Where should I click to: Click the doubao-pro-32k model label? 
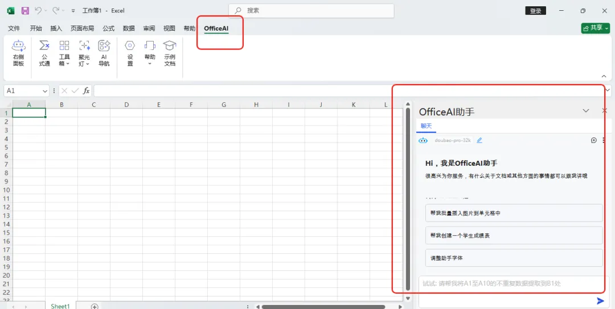tap(453, 140)
